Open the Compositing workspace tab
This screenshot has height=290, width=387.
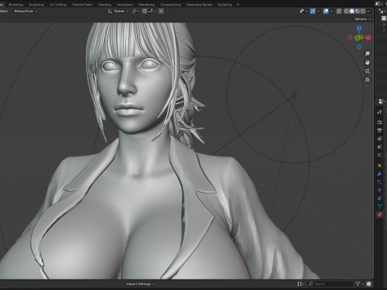click(x=170, y=5)
